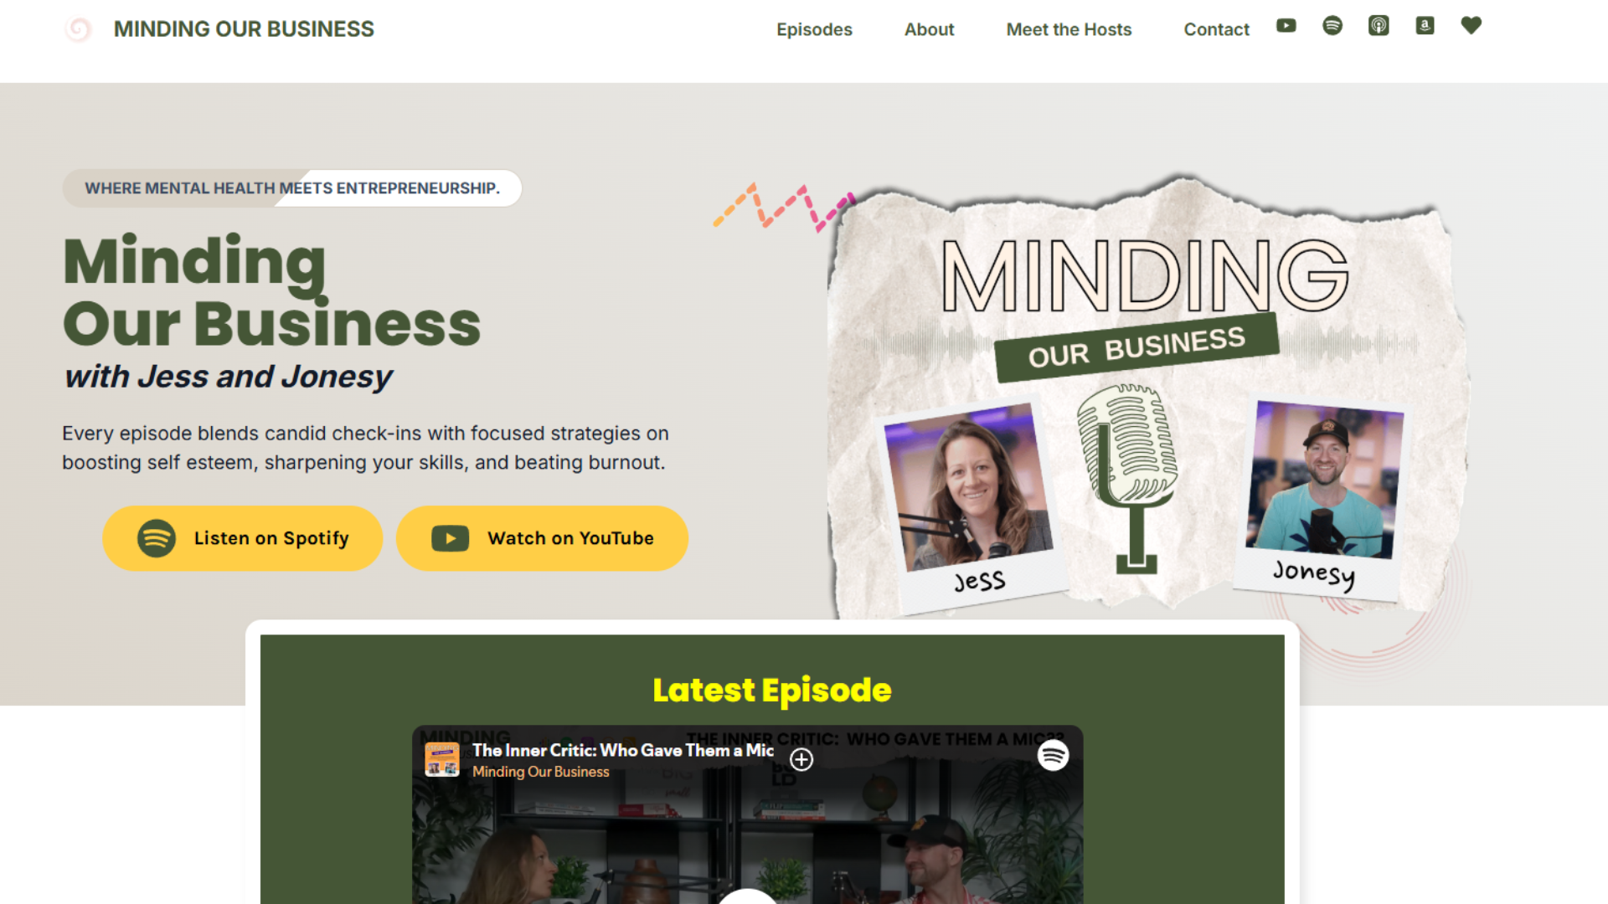Open the Contact page link
The width and height of the screenshot is (1608, 904).
[x=1216, y=29]
